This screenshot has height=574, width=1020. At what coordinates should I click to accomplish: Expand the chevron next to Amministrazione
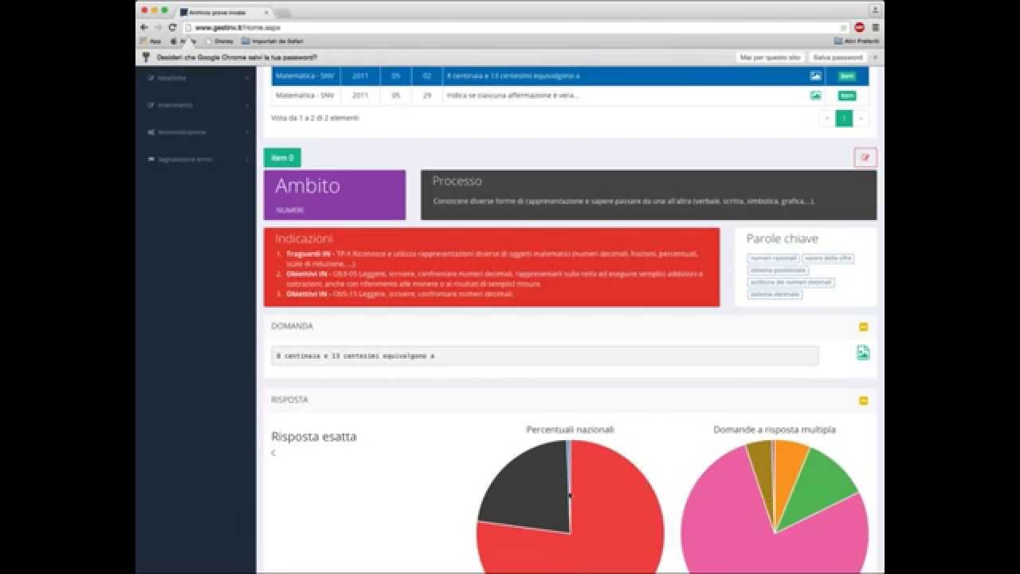(247, 132)
